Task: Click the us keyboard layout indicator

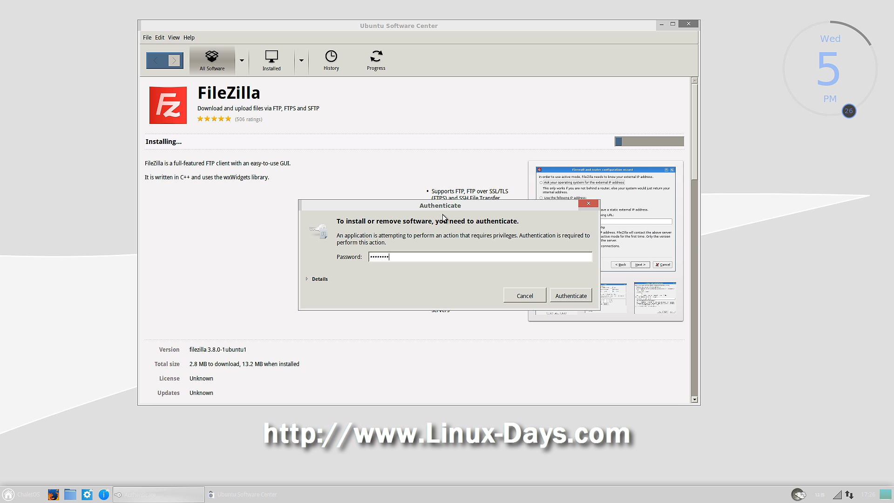Action: [x=820, y=495]
